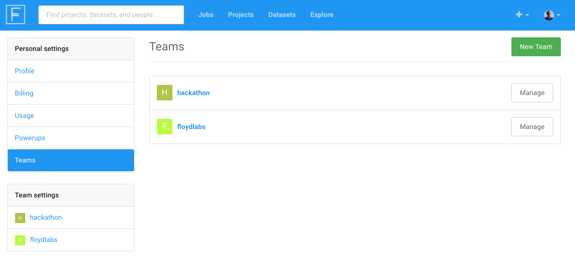The image size is (575, 259).
Task: Select the Teams item in Personal settings
Action: point(71,161)
